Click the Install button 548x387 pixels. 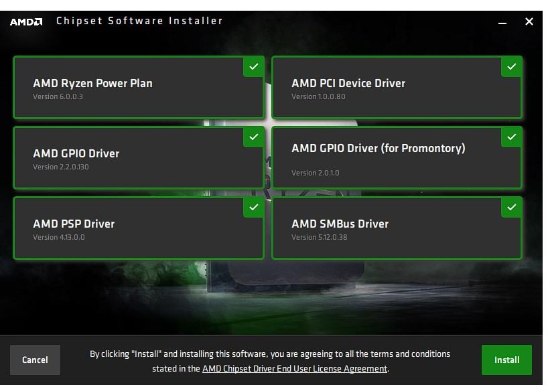(506, 360)
